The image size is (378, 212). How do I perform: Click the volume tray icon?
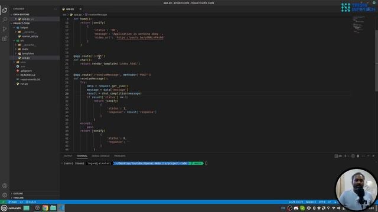click(338, 208)
